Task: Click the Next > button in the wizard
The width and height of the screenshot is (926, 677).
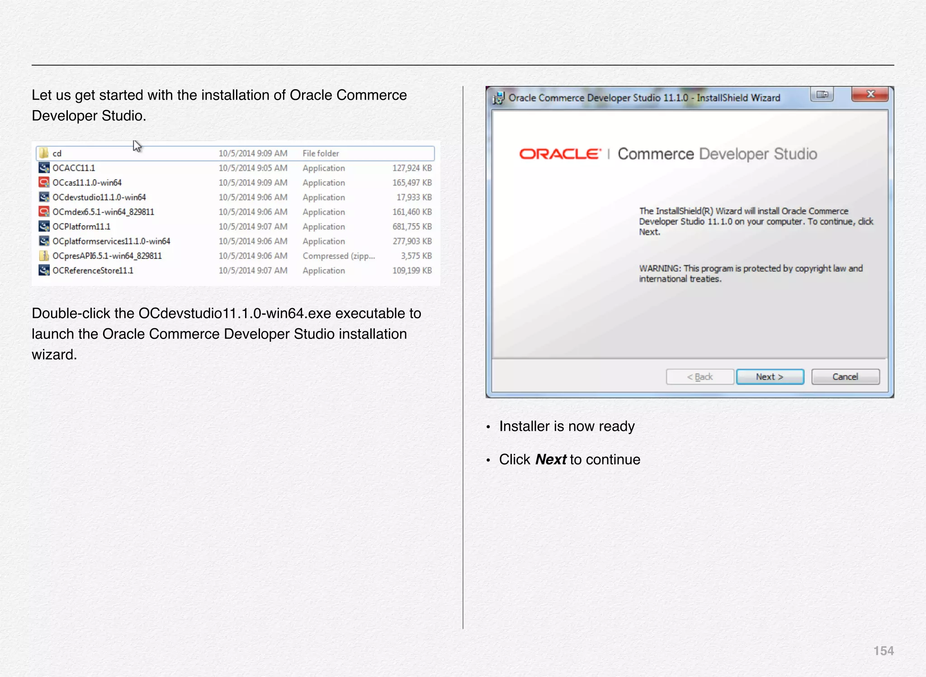Action: pyautogui.click(x=770, y=377)
